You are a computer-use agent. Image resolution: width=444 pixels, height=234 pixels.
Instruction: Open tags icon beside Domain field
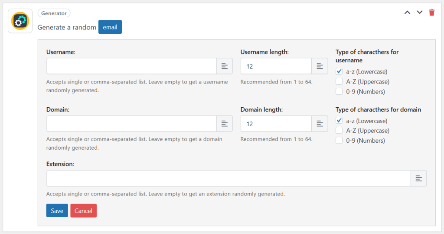[x=225, y=124]
